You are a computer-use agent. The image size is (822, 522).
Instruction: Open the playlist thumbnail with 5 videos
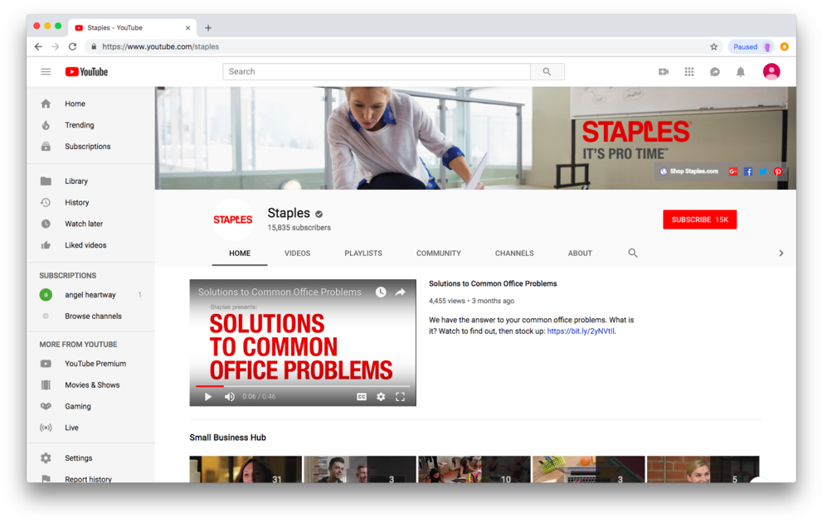pos(703,469)
